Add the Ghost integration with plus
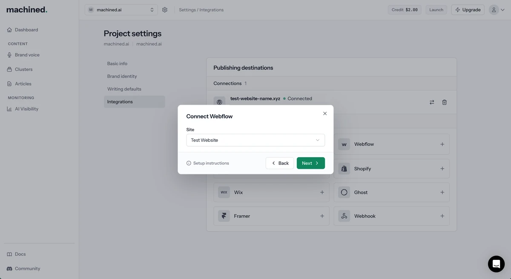Viewport: 511px width, 279px height. pyautogui.click(x=442, y=193)
